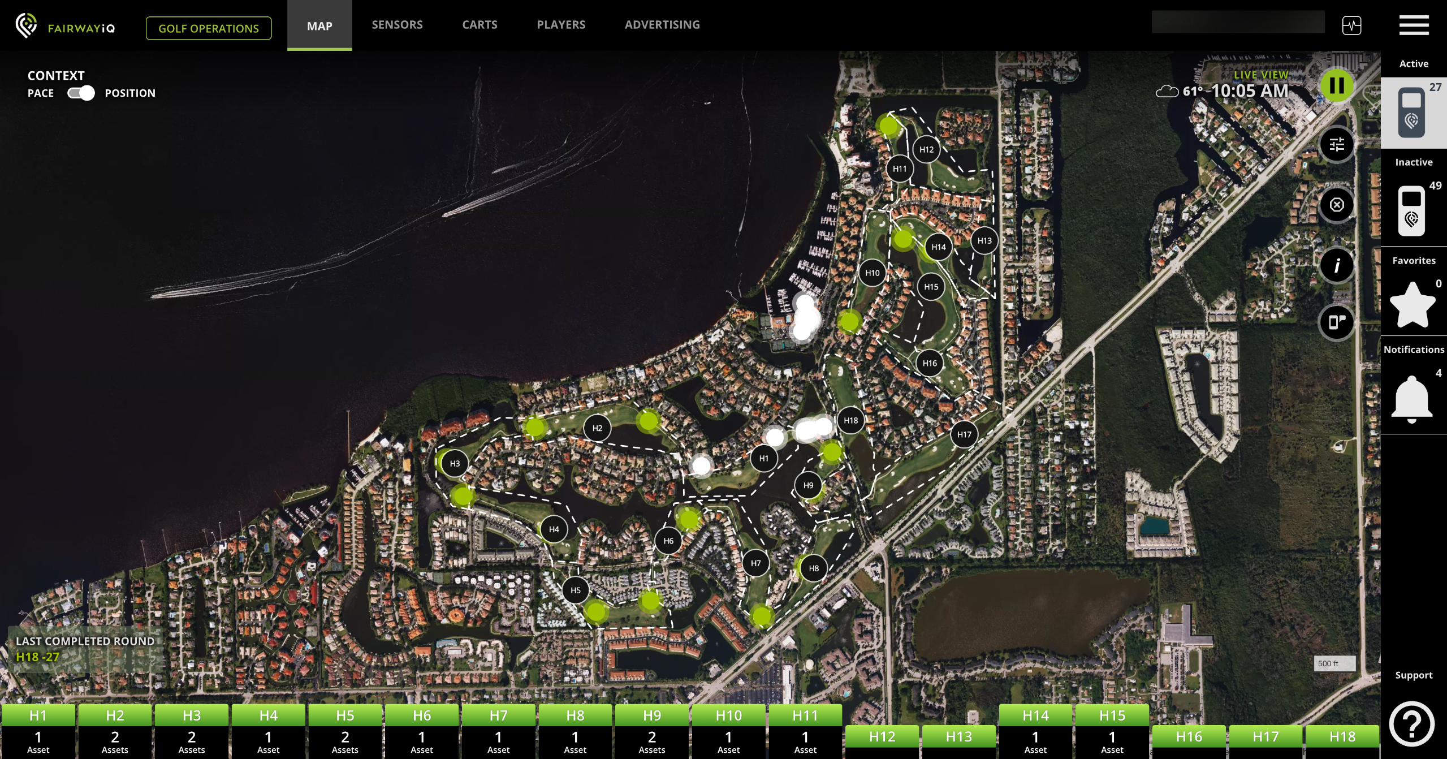Open the info icon button
This screenshot has width=1447, height=759.
click(x=1337, y=265)
